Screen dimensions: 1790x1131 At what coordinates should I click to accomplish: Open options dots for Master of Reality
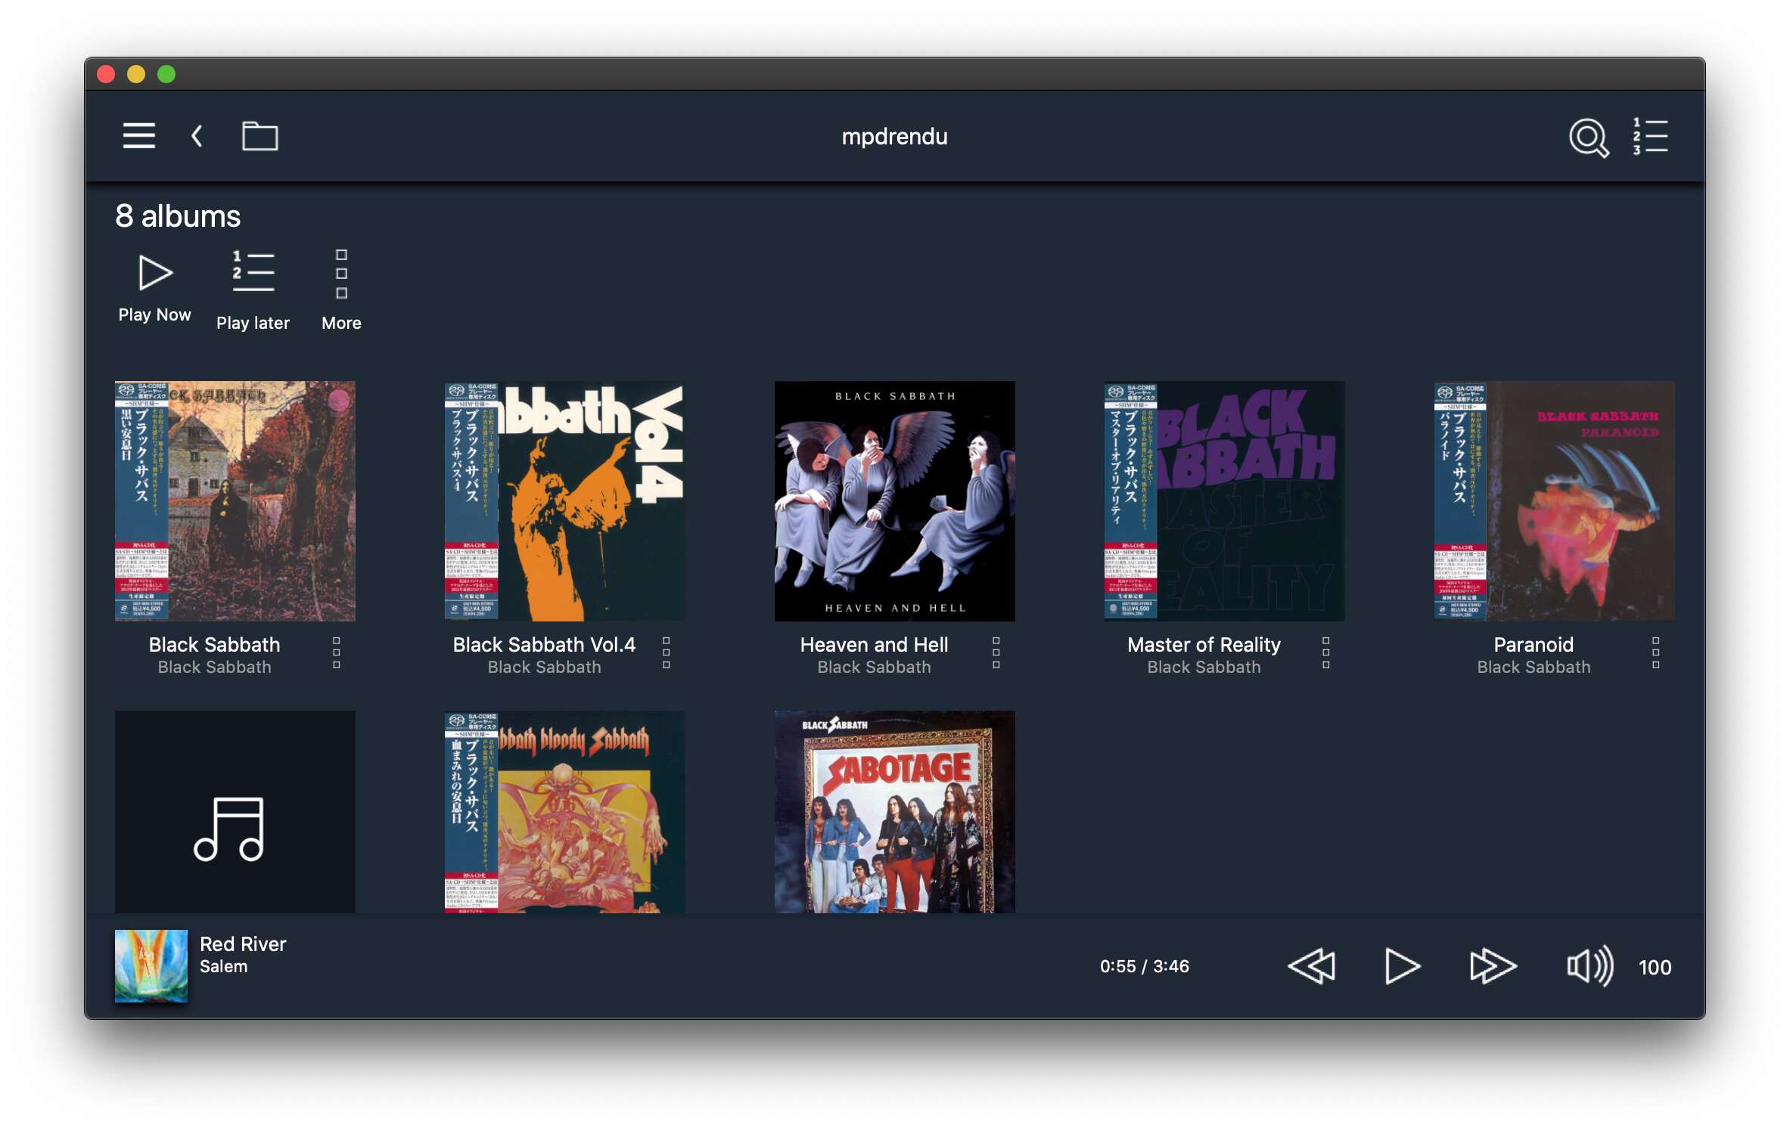click(x=1326, y=652)
